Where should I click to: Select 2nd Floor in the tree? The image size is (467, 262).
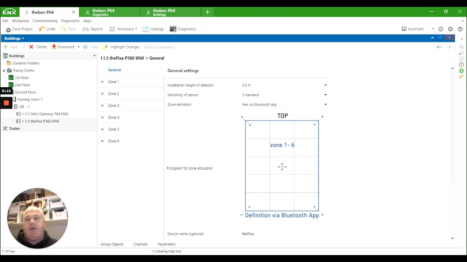[22, 85]
